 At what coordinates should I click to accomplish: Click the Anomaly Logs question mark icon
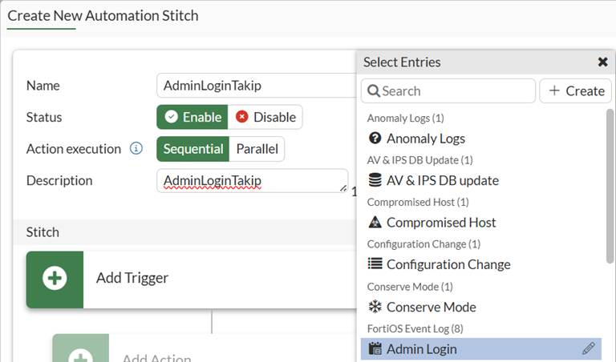(375, 138)
